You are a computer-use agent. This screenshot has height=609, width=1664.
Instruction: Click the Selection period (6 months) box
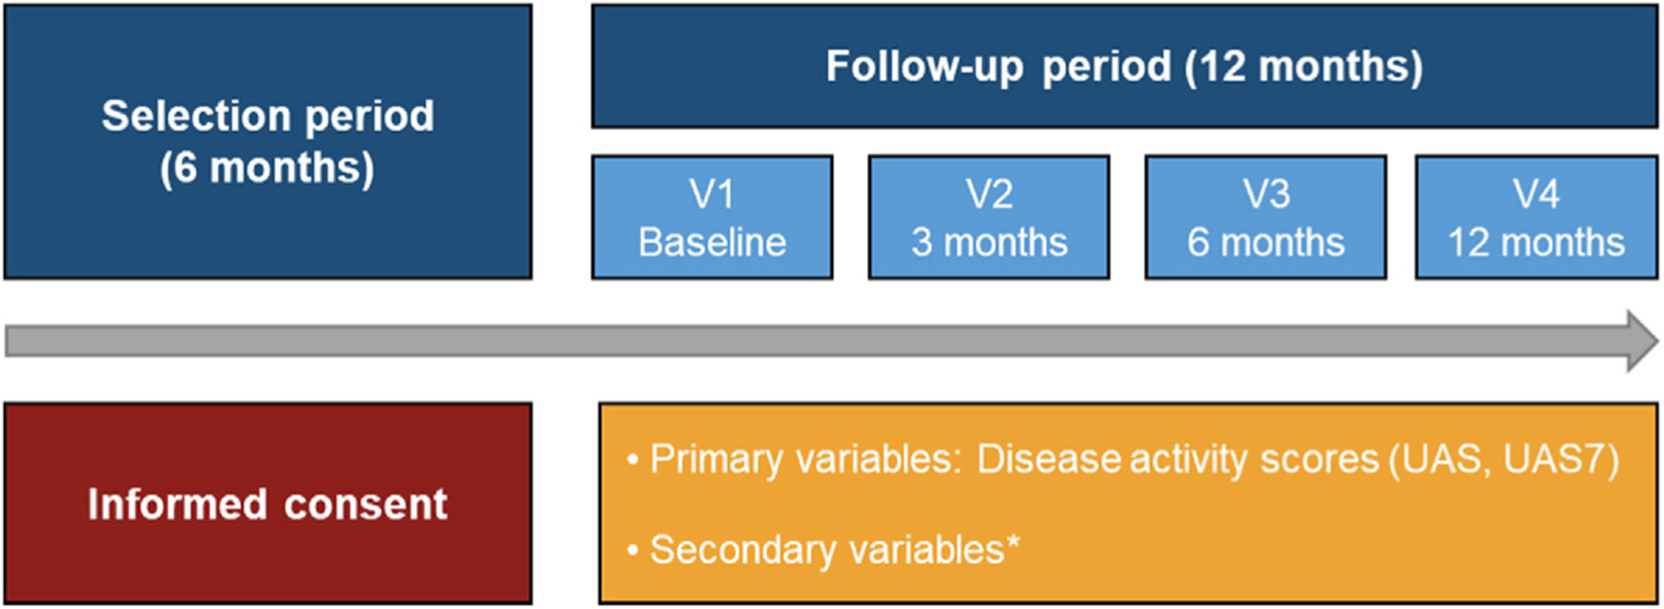click(x=268, y=141)
